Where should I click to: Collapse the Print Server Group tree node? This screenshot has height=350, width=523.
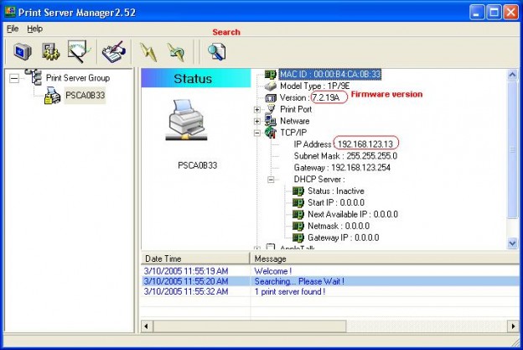tap(14, 77)
